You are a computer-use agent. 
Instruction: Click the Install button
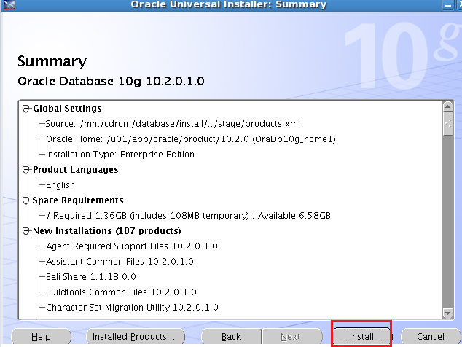(x=361, y=336)
